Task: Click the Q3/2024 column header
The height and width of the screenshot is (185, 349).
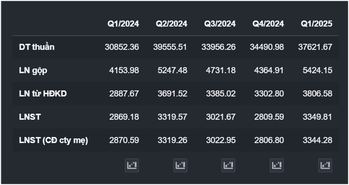Action: point(220,24)
